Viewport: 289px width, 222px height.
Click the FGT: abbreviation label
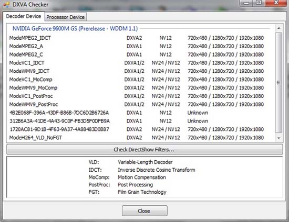(x=94, y=192)
